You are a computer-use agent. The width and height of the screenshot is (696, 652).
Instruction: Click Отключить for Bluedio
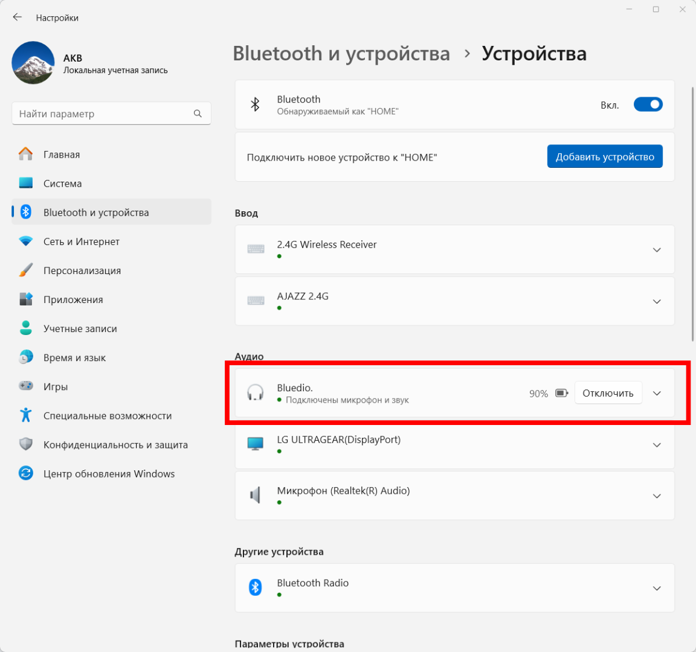click(608, 393)
